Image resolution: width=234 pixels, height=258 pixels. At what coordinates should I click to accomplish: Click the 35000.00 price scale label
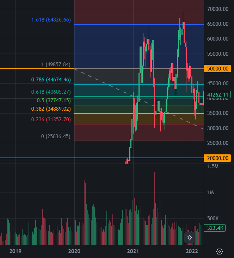point(218,113)
